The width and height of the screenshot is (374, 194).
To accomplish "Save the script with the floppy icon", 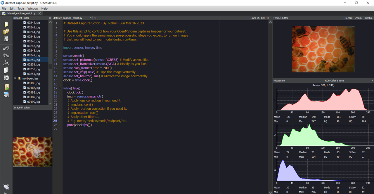I will point(6,39).
